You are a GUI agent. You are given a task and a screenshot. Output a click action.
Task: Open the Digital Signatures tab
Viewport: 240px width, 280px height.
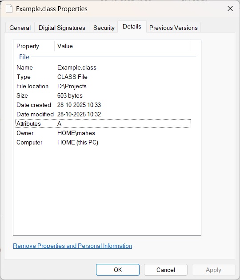62,28
